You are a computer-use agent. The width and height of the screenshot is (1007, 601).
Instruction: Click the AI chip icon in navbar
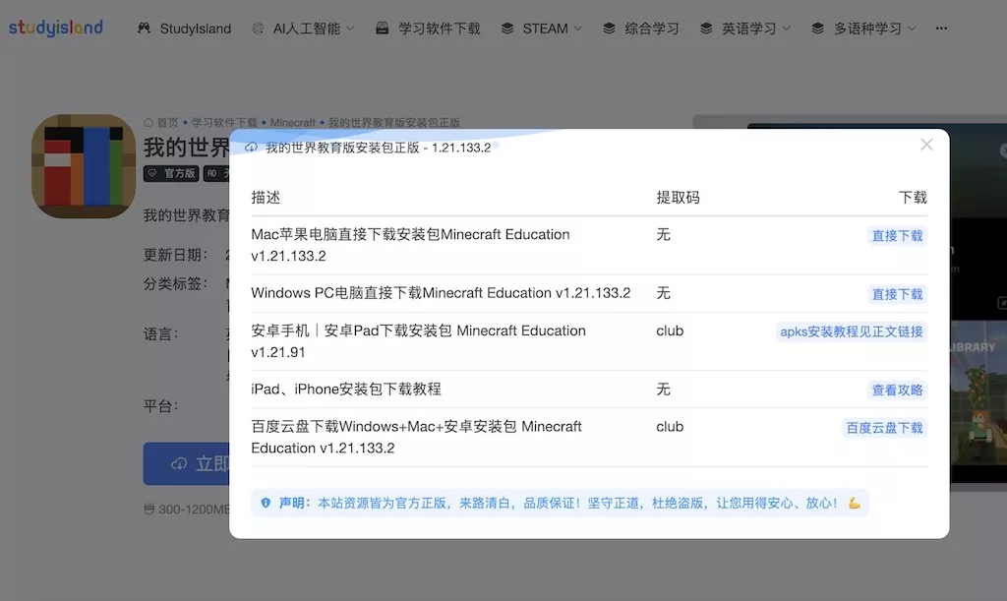tap(258, 29)
